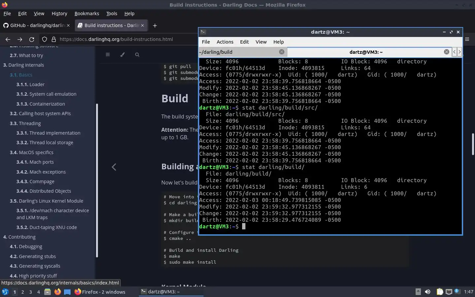Open network connection tray icon
Viewport: 475px width, 297px height.
(x=449, y=292)
